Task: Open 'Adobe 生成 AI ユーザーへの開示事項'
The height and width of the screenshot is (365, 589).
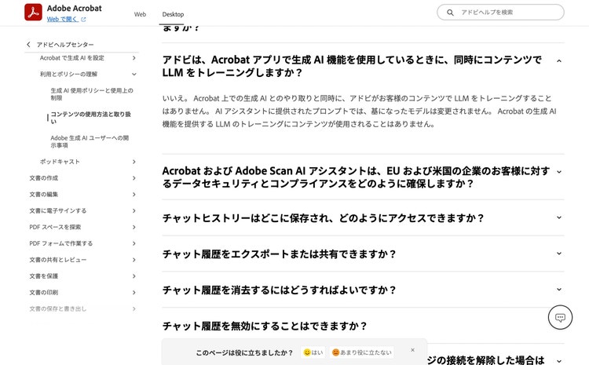Action: tap(90, 141)
